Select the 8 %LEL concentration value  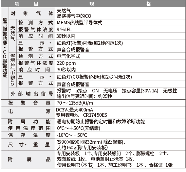[x=64, y=29]
